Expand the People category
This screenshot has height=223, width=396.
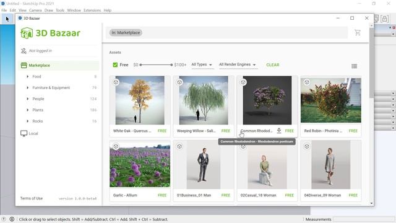[x=27, y=98]
